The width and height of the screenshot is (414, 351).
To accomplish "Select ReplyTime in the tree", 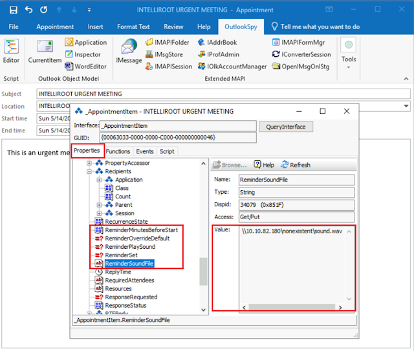I will coord(118,272).
